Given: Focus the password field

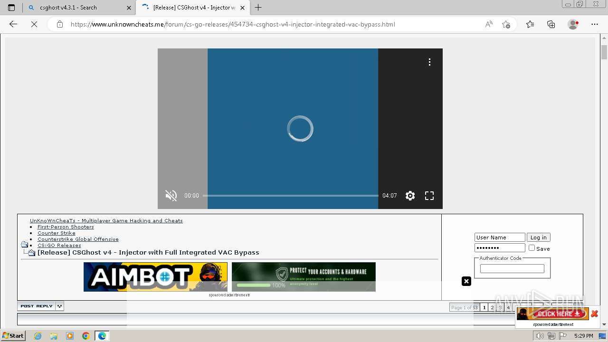Looking at the screenshot, I should (500, 247).
